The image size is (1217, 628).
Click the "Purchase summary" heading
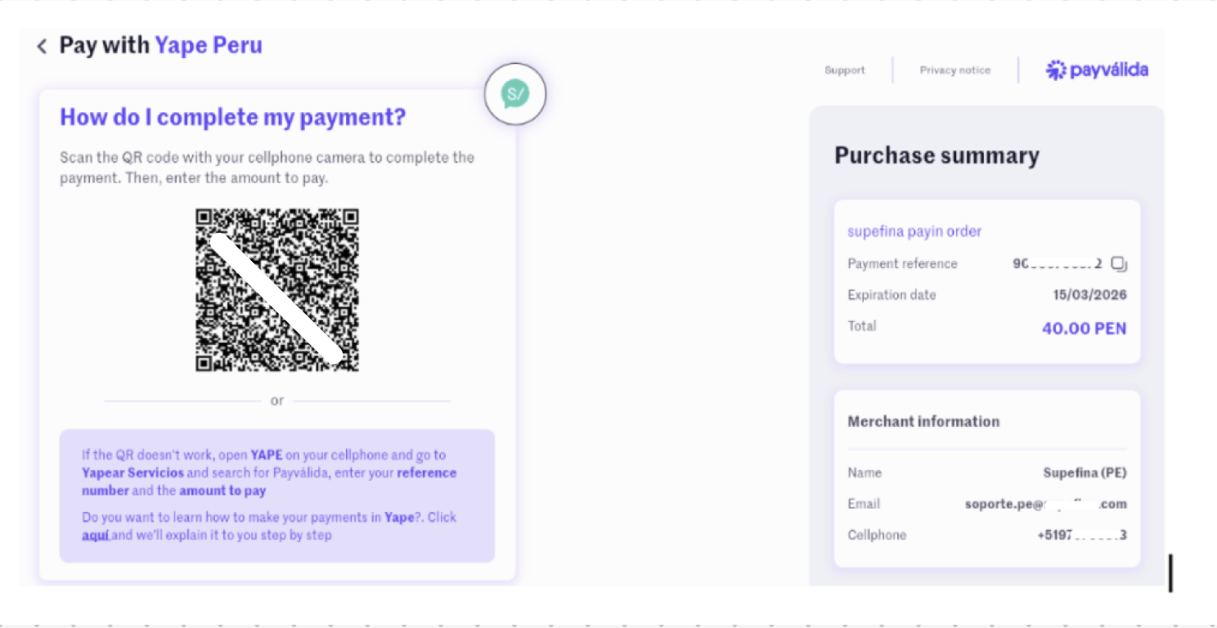point(936,155)
